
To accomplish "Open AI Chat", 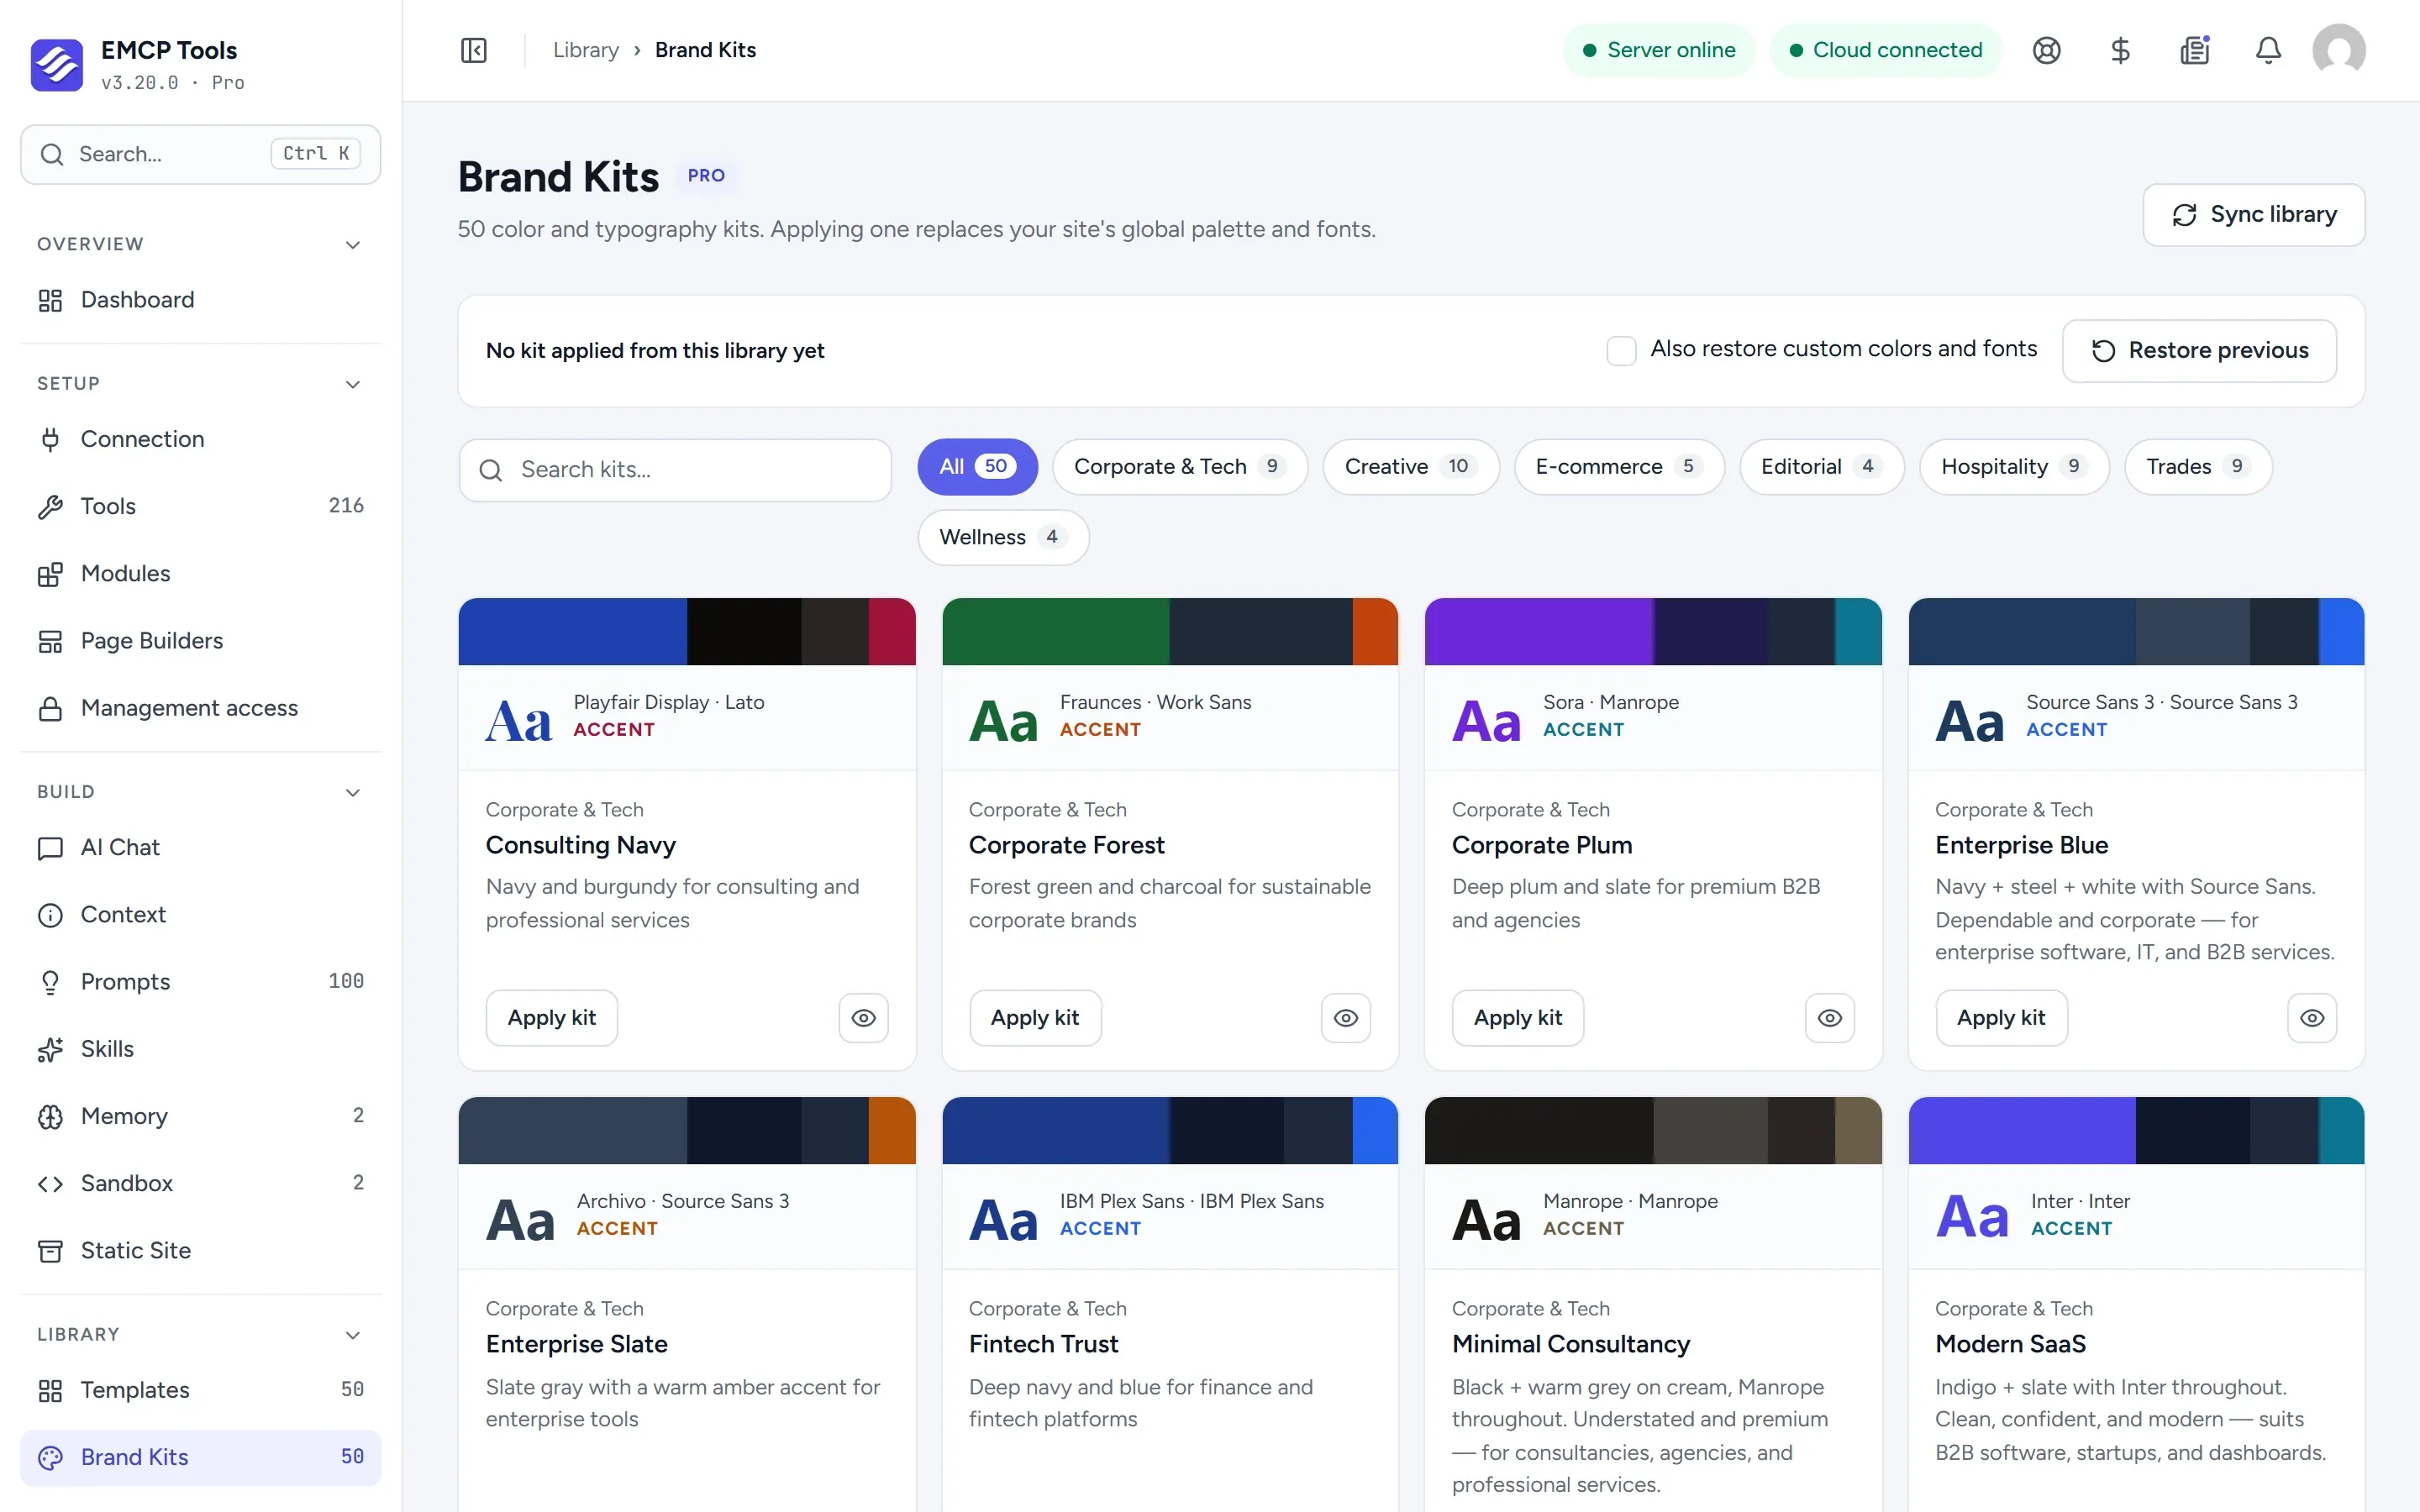I will click(200, 847).
